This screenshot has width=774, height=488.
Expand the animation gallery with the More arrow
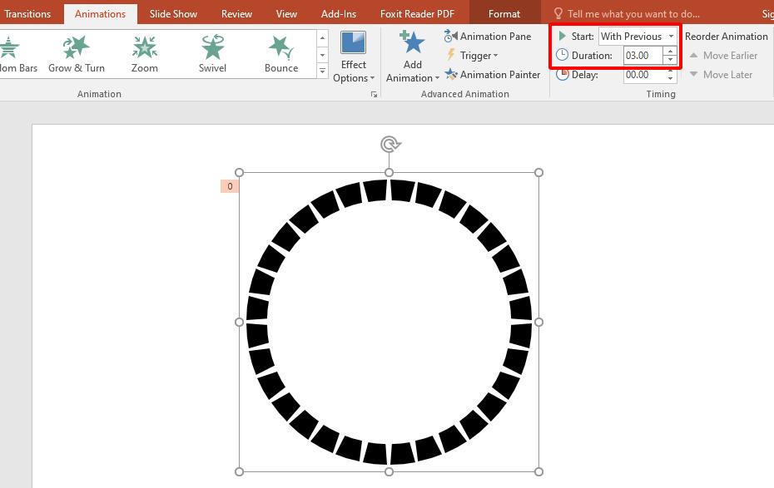pyautogui.click(x=322, y=71)
